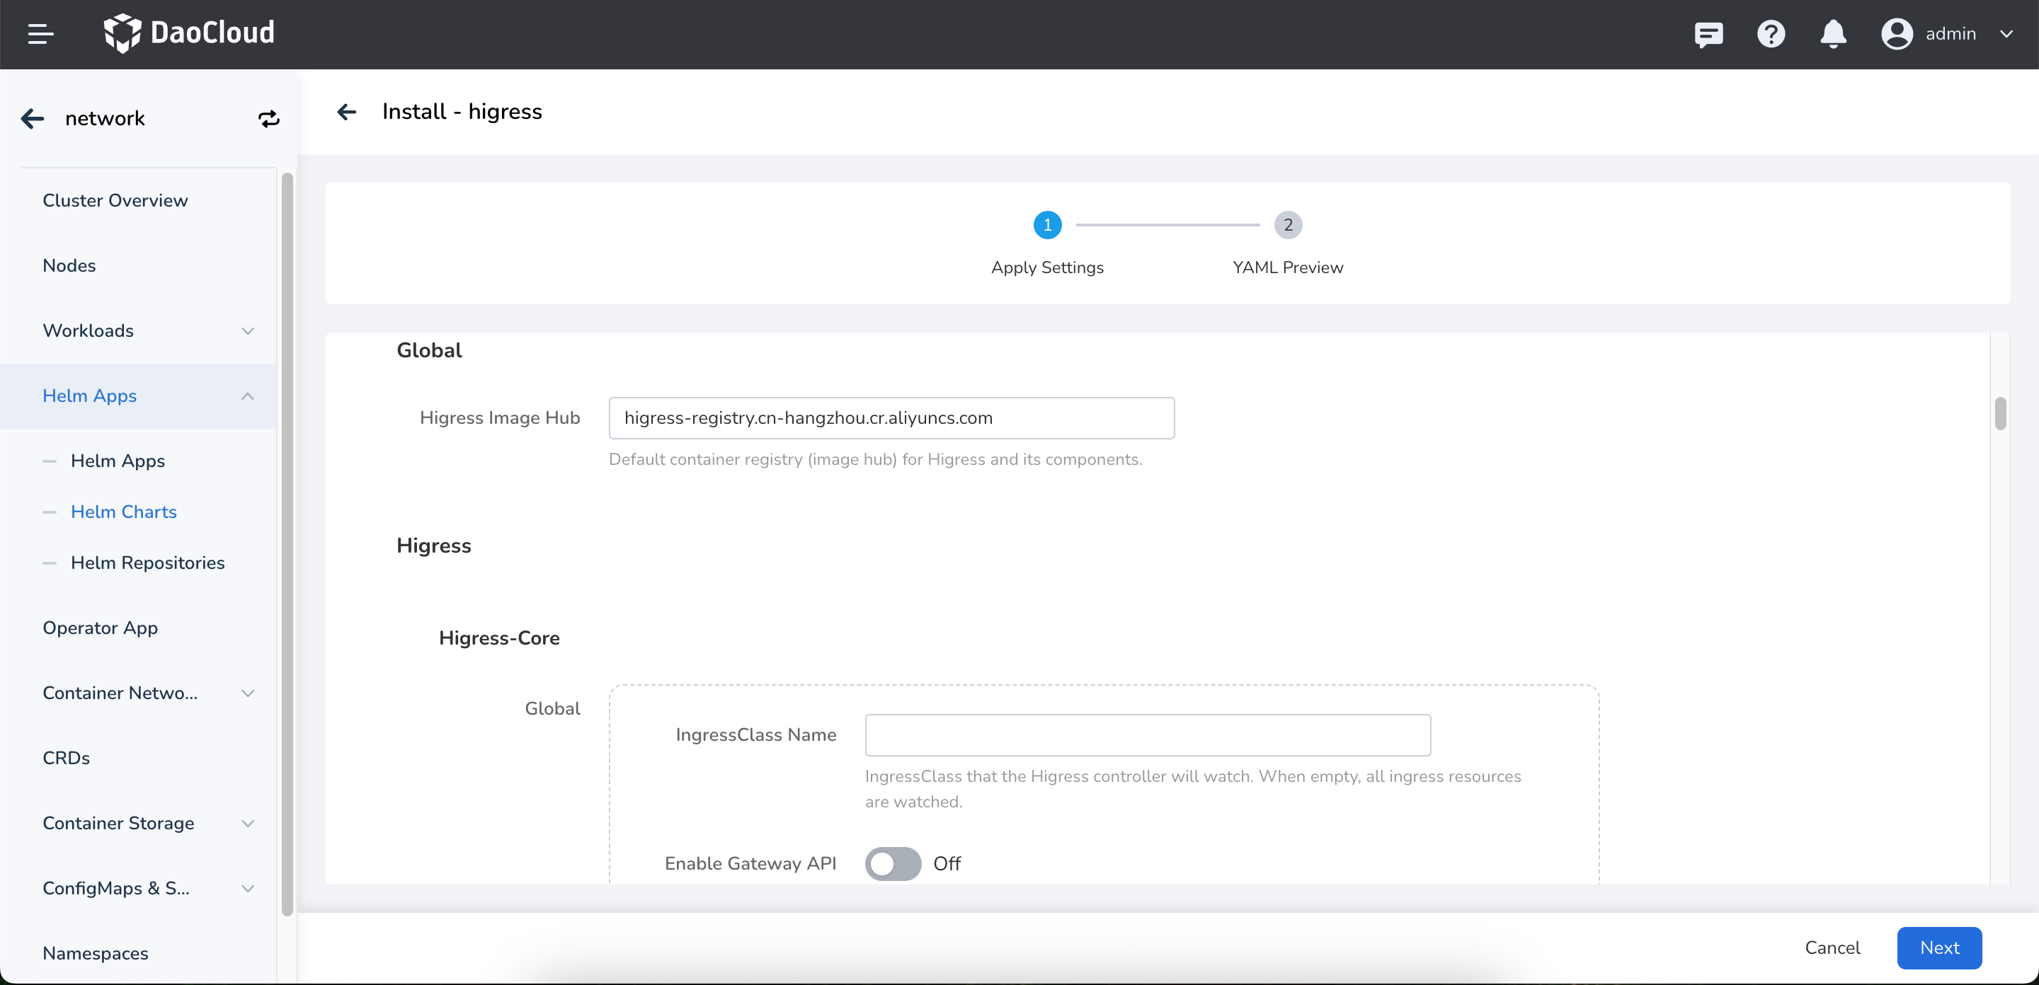Click the Next button
The image size is (2039, 985).
[1938, 947]
